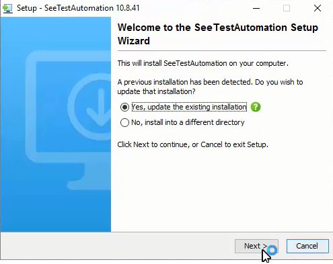Image resolution: width=333 pixels, height=264 pixels.
Task: Close the setup wizard window
Action: pyautogui.click(x=318, y=8)
